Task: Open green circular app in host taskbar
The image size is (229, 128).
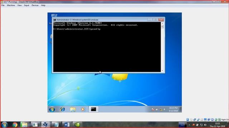Action: coord(77,125)
